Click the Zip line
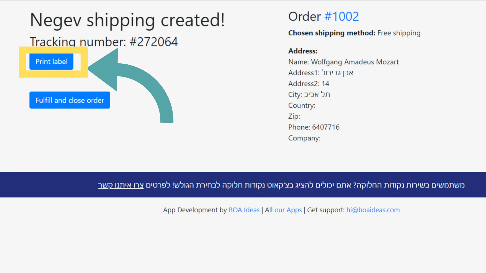 [x=294, y=116]
